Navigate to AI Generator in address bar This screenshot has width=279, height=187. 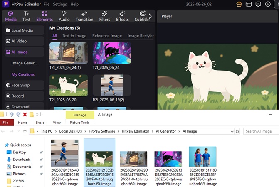(x=166, y=131)
